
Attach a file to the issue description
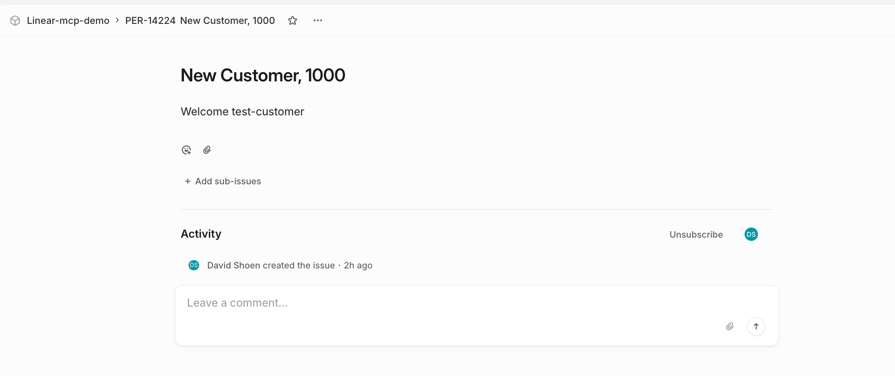click(207, 150)
